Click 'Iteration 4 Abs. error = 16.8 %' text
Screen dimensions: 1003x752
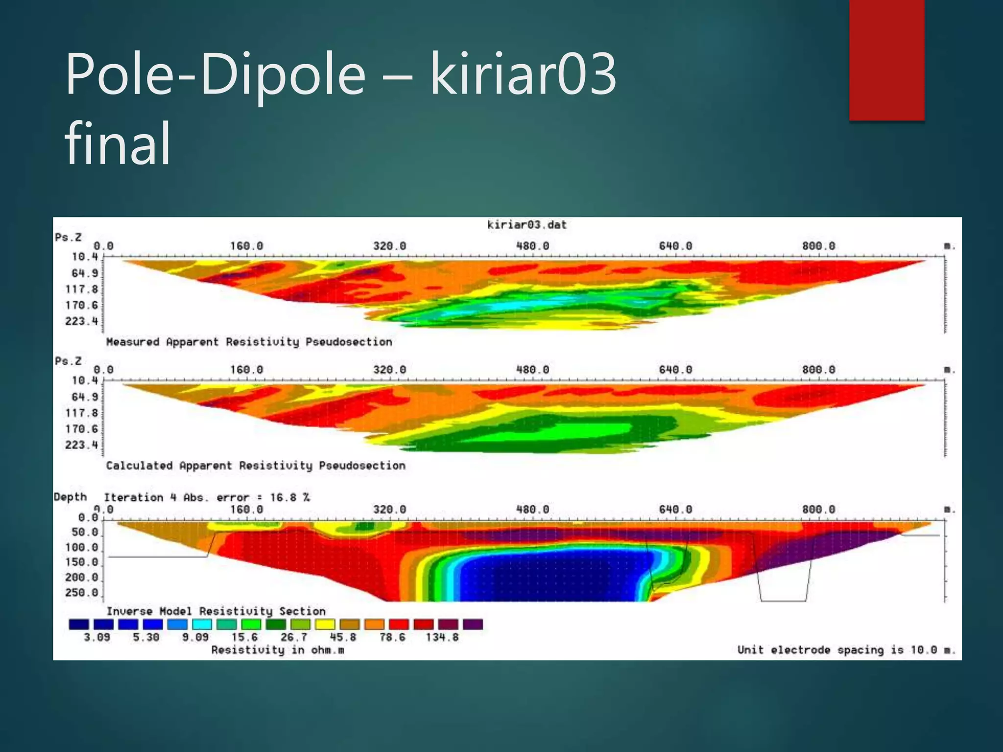(x=207, y=497)
